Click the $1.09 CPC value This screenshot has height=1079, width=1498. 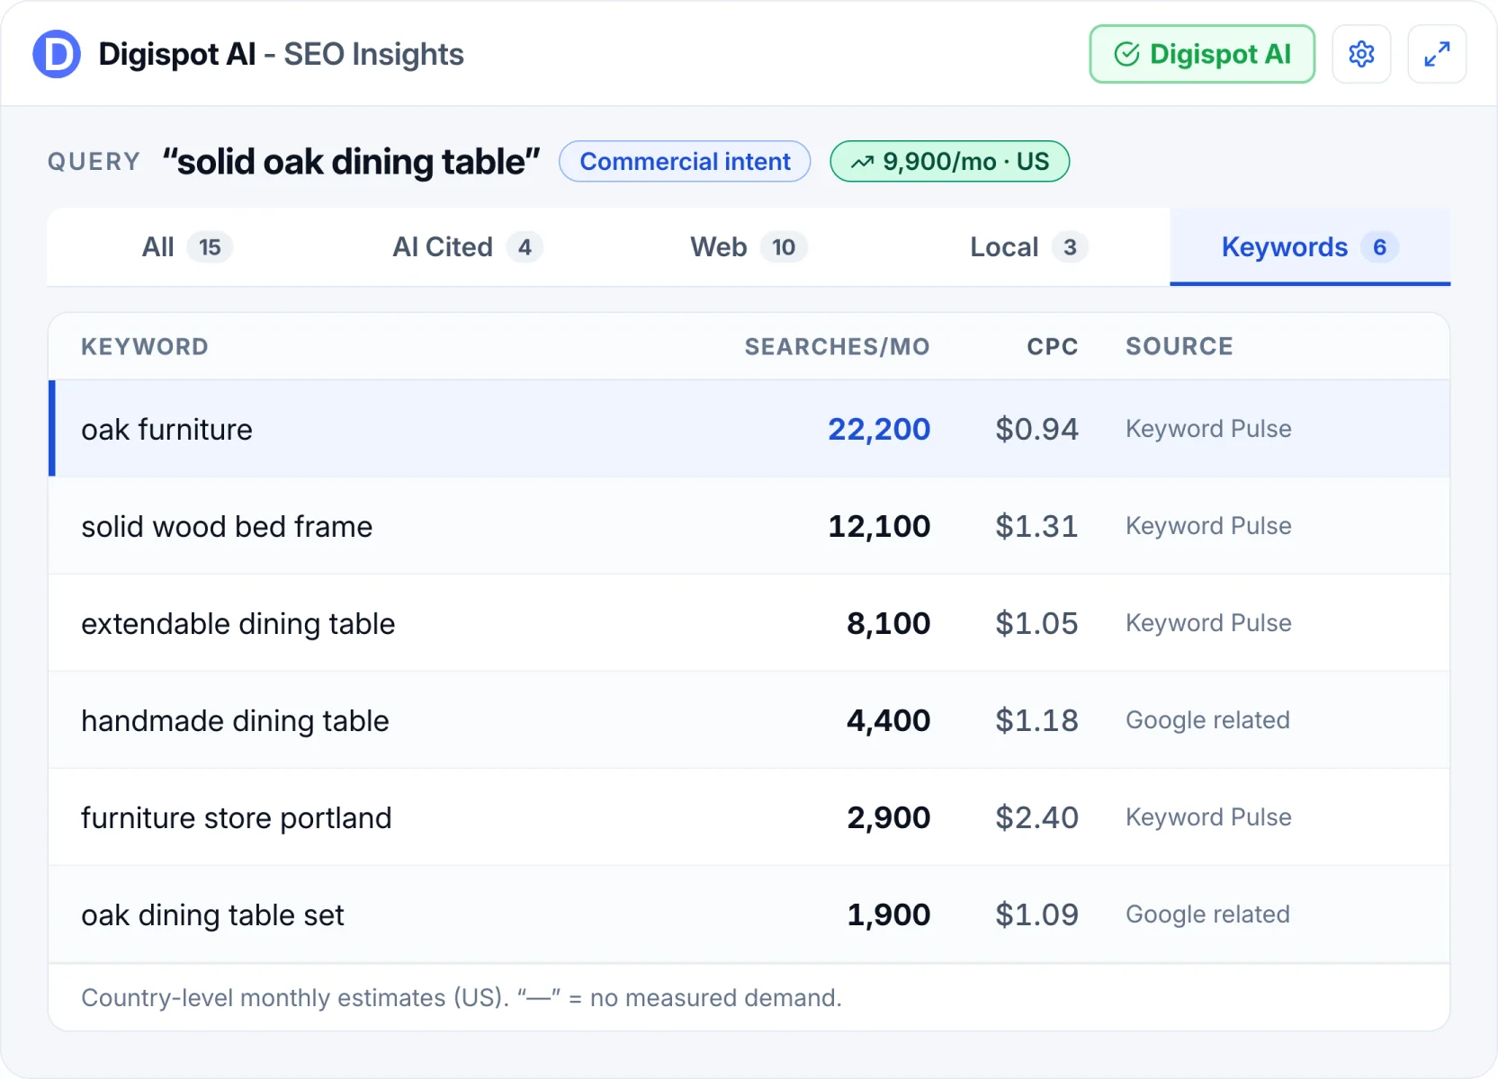point(1036,915)
